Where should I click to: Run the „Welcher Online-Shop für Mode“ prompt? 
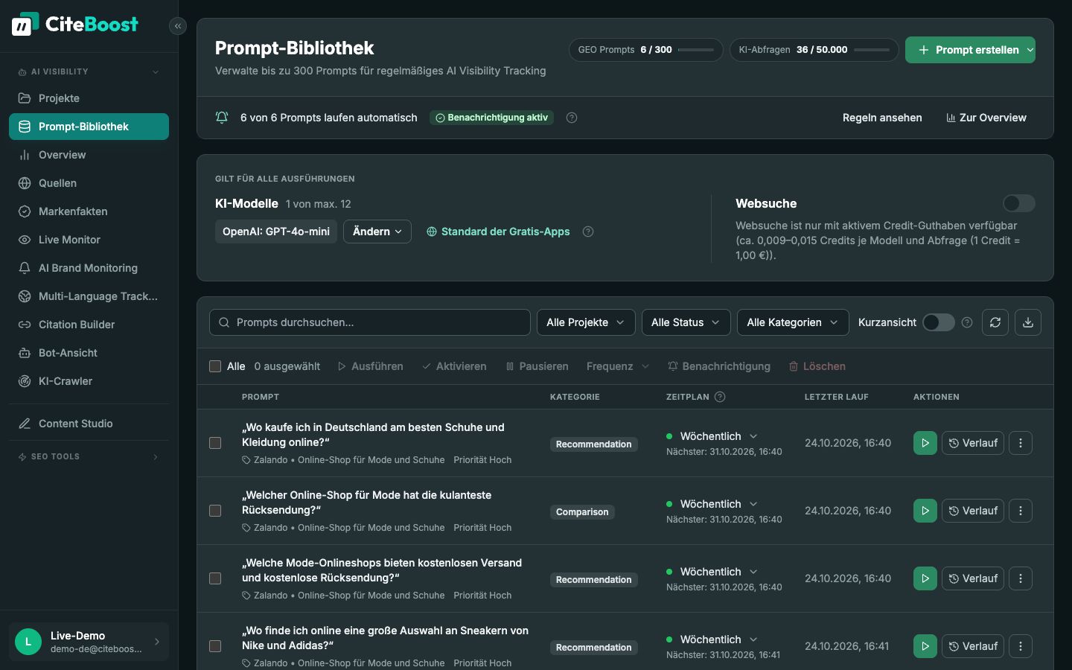click(925, 511)
